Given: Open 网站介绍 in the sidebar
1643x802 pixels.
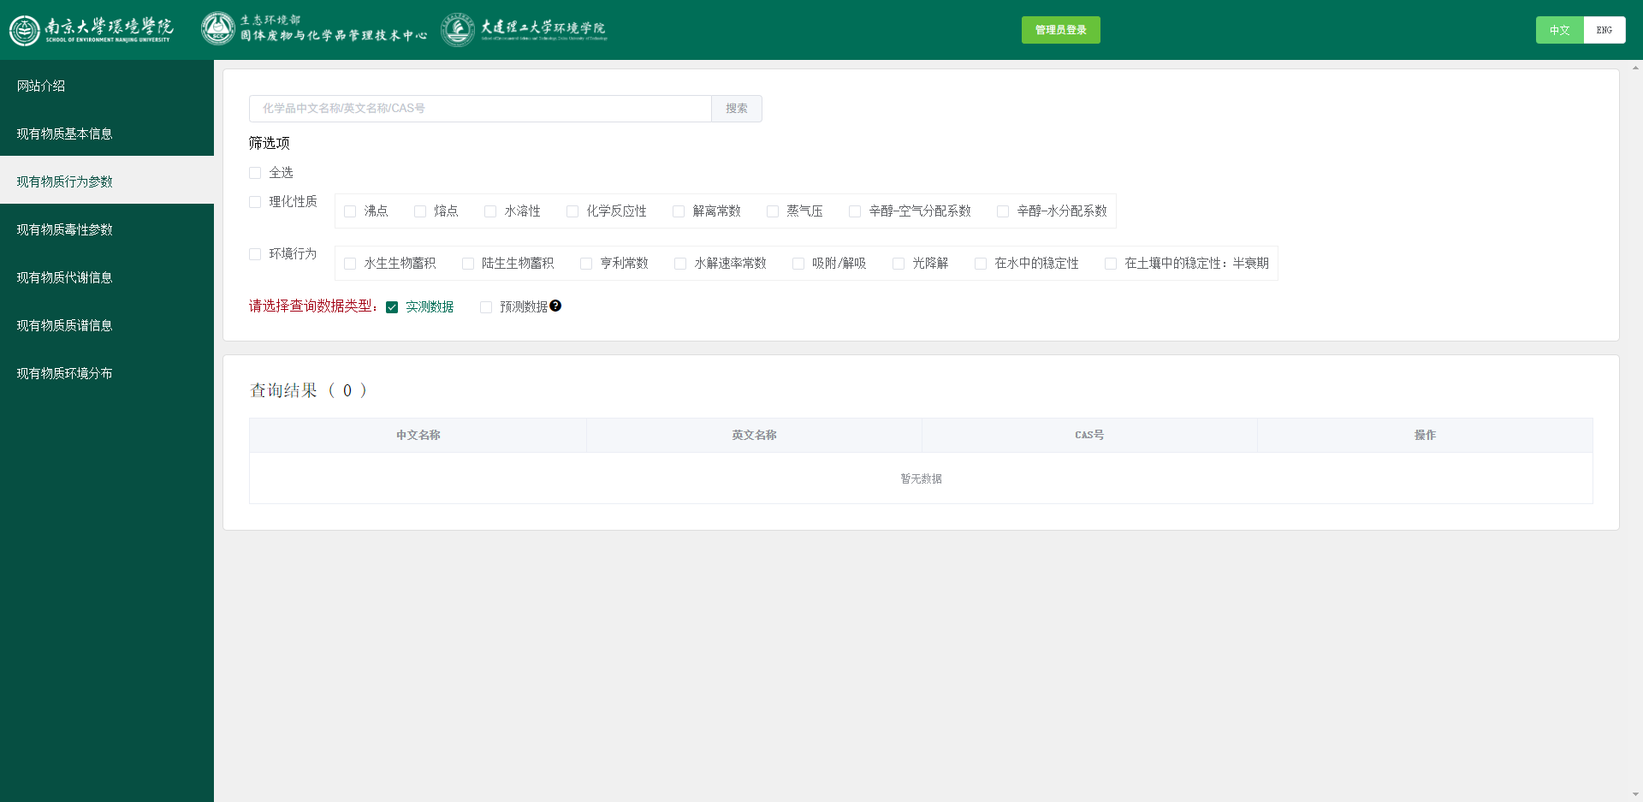Looking at the screenshot, I should pyautogui.click(x=107, y=86).
